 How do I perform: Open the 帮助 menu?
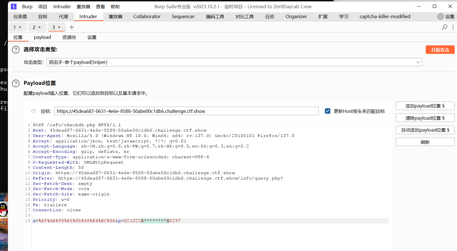coord(115,7)
